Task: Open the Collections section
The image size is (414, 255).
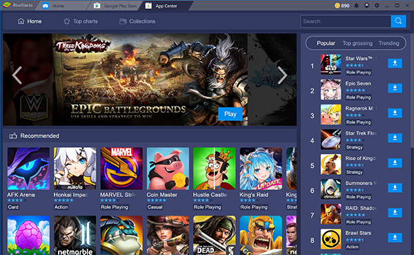Action: click(x=137, y=21)
